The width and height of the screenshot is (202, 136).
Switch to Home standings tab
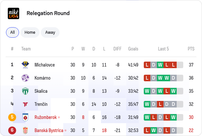[30, 32]
